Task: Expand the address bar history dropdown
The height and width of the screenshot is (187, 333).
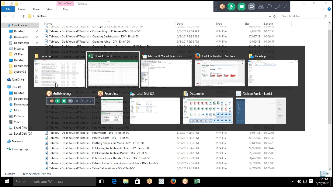Action: (x=270, y=16)
